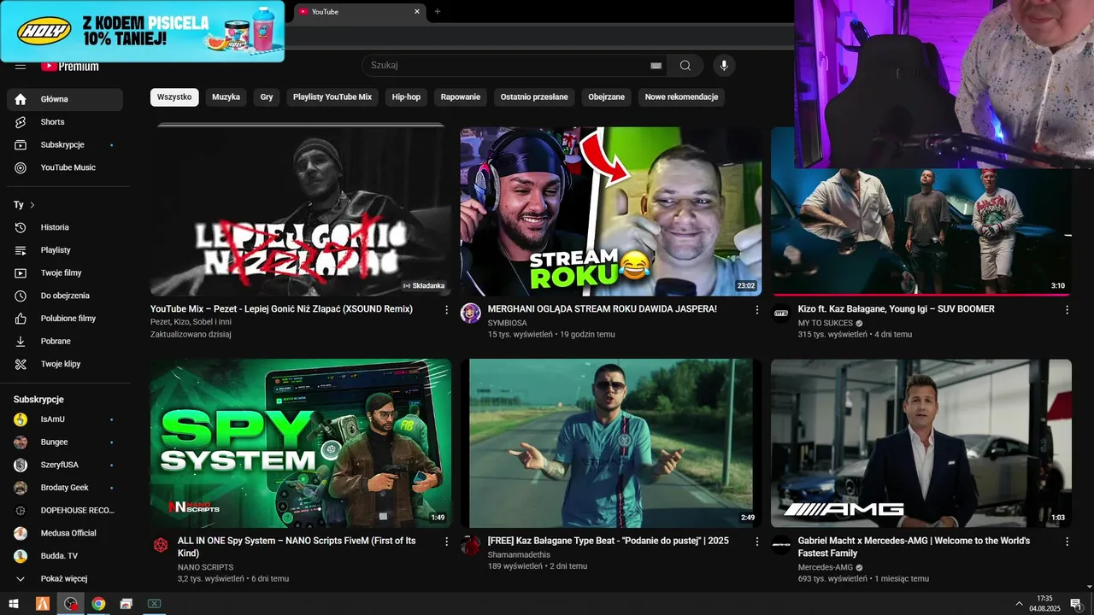Select the Gry filter chip
The image size is (1094, 615).
267,97
